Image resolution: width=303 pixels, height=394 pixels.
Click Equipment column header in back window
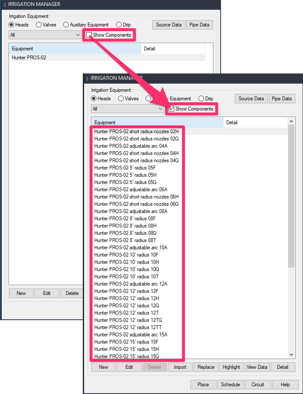point(76,49)
